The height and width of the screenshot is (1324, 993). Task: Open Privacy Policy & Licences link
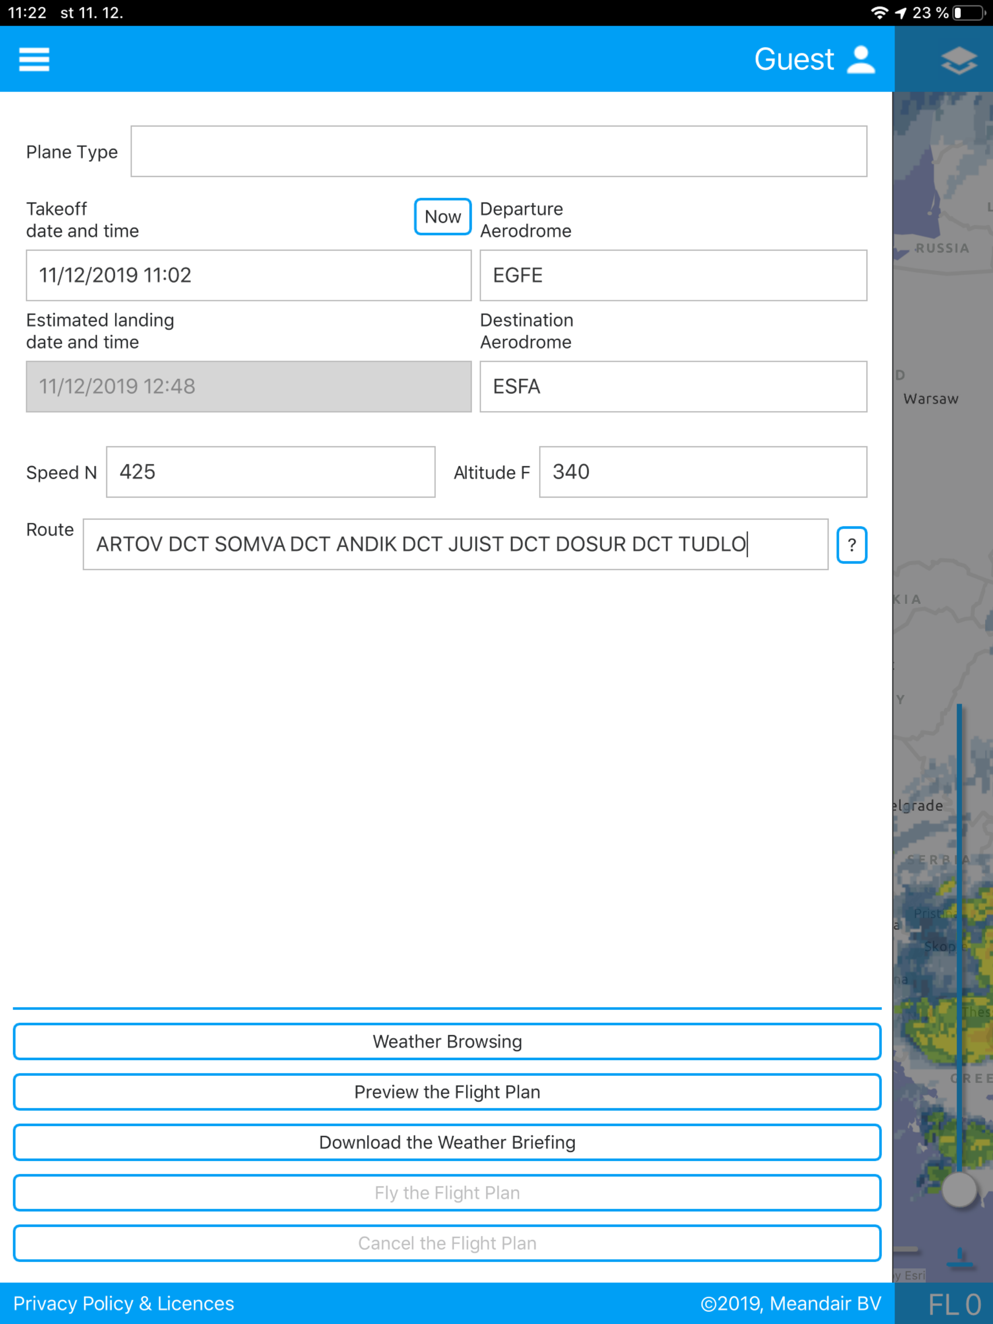pyautogui.click(x=124, y=1303)
